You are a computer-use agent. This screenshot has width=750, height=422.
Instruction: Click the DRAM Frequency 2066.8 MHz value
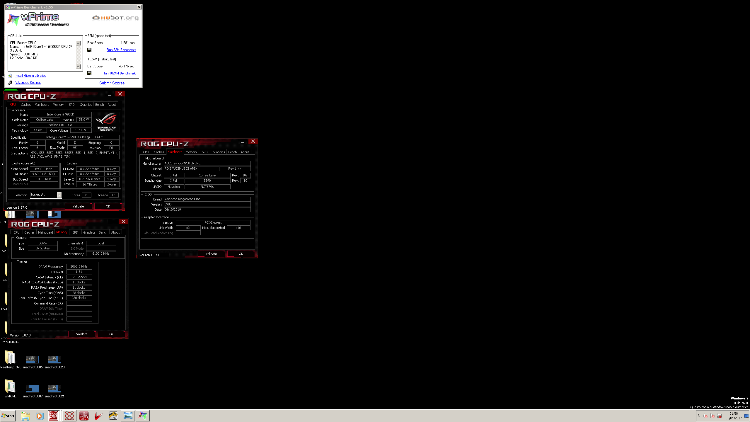(79, 266)
